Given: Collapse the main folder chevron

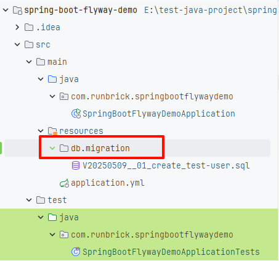Looking at the screenshot, I should [29, 62].
